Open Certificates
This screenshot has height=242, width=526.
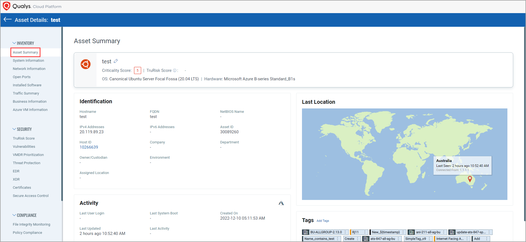[22, 188]
